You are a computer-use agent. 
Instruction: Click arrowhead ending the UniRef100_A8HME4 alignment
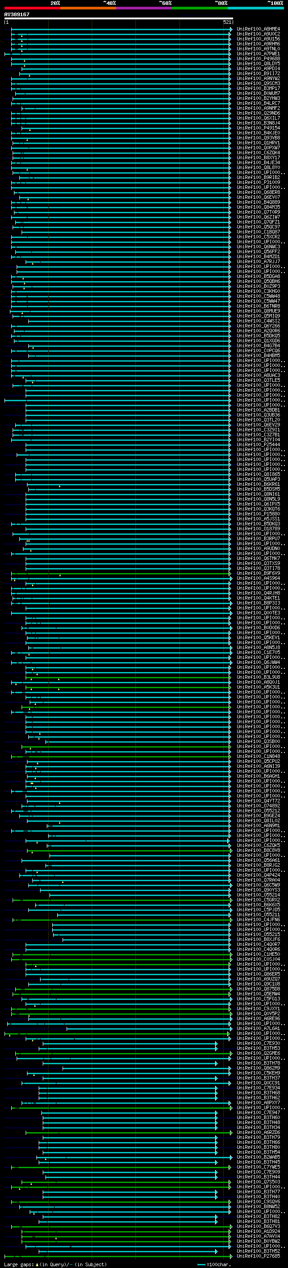tap(231, 30)
